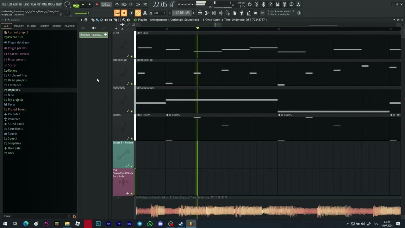The height and width of the screenshot is (228, 405).
Task: Pause playback with the pause button
Action: click(x=83, y=4)
